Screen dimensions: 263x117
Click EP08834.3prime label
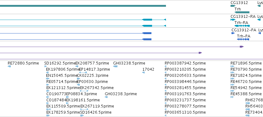[82, 94]
